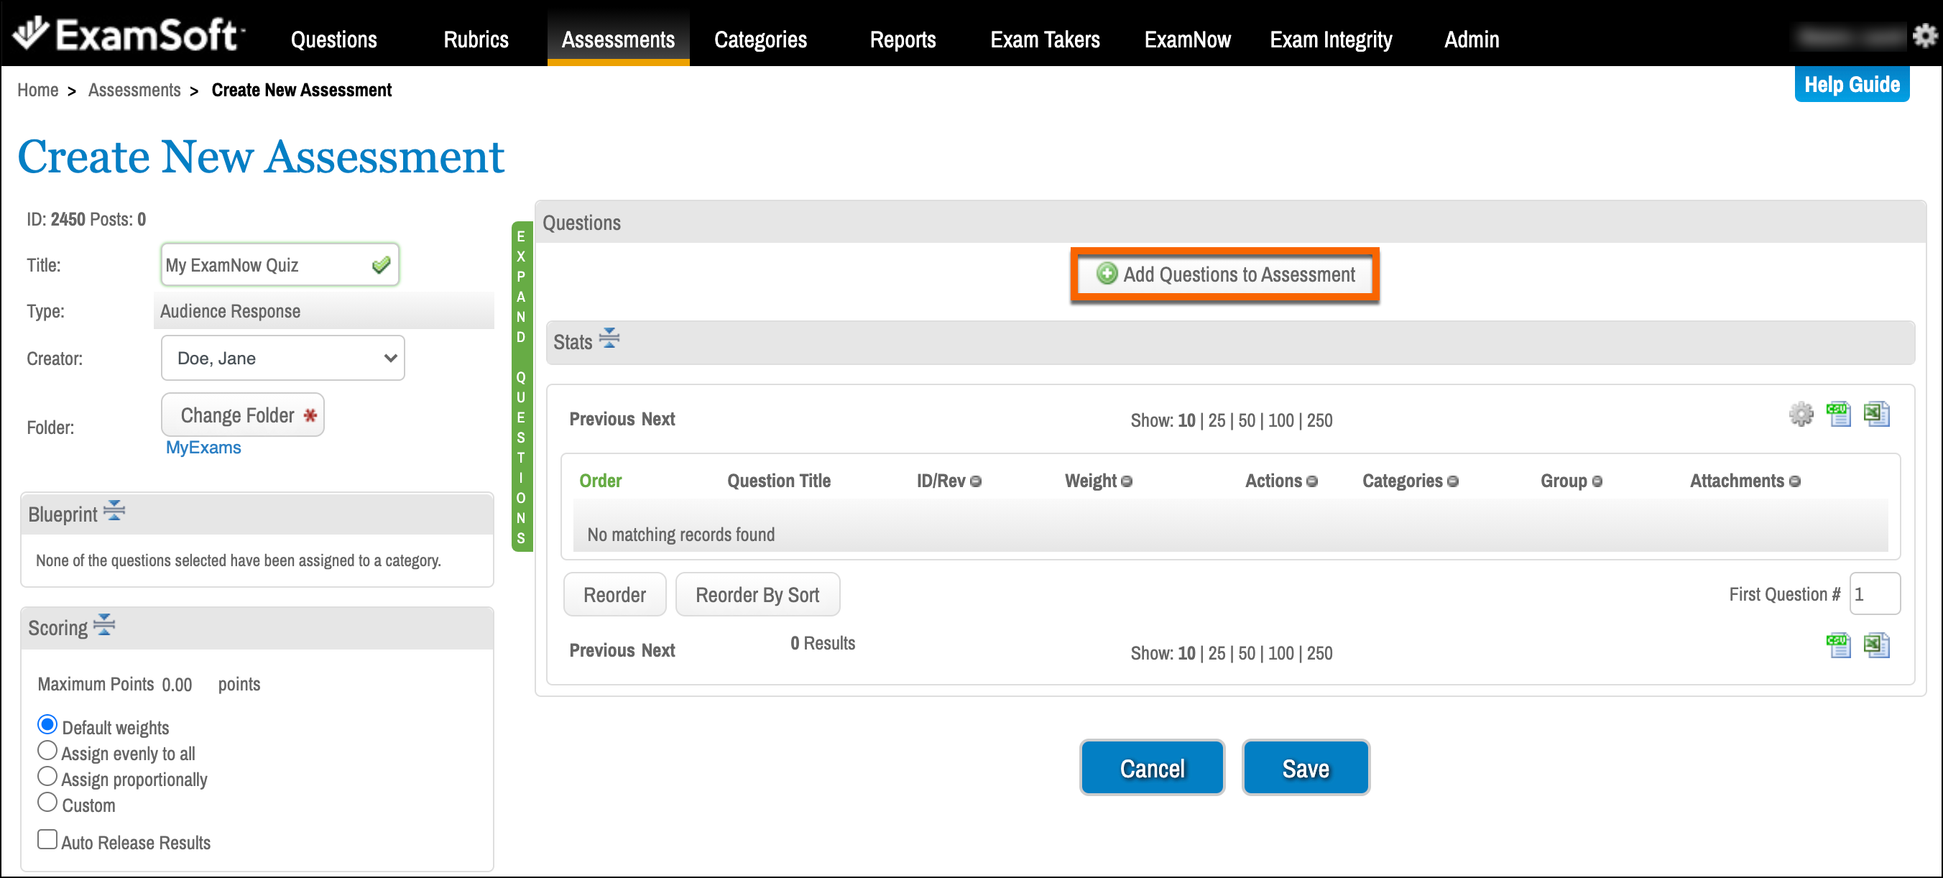Image resolution: width=1943 pixels, height=878 pixels.
Task: Go to Home in the breadcrumb
Action: pyautogui.click(x=37, y=90)
